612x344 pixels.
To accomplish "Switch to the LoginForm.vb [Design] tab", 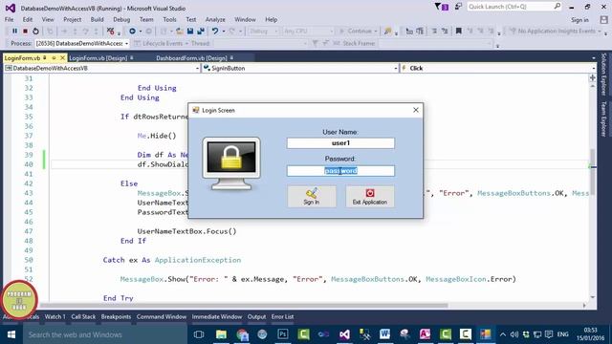I will [x=98, y=57].
